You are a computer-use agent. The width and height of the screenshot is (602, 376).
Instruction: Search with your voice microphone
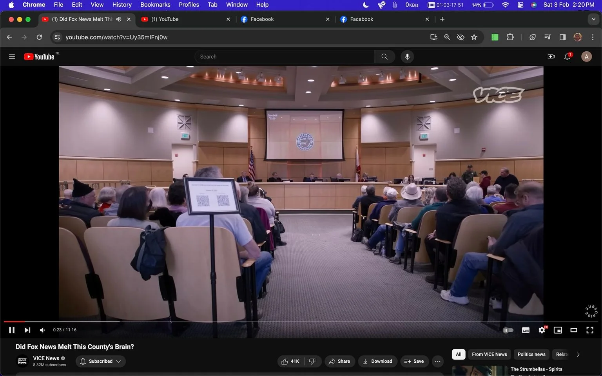407,57
